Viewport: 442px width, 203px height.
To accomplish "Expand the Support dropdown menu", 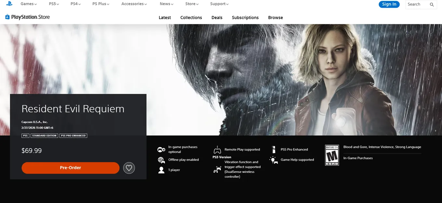I will (x=219, y=4).
